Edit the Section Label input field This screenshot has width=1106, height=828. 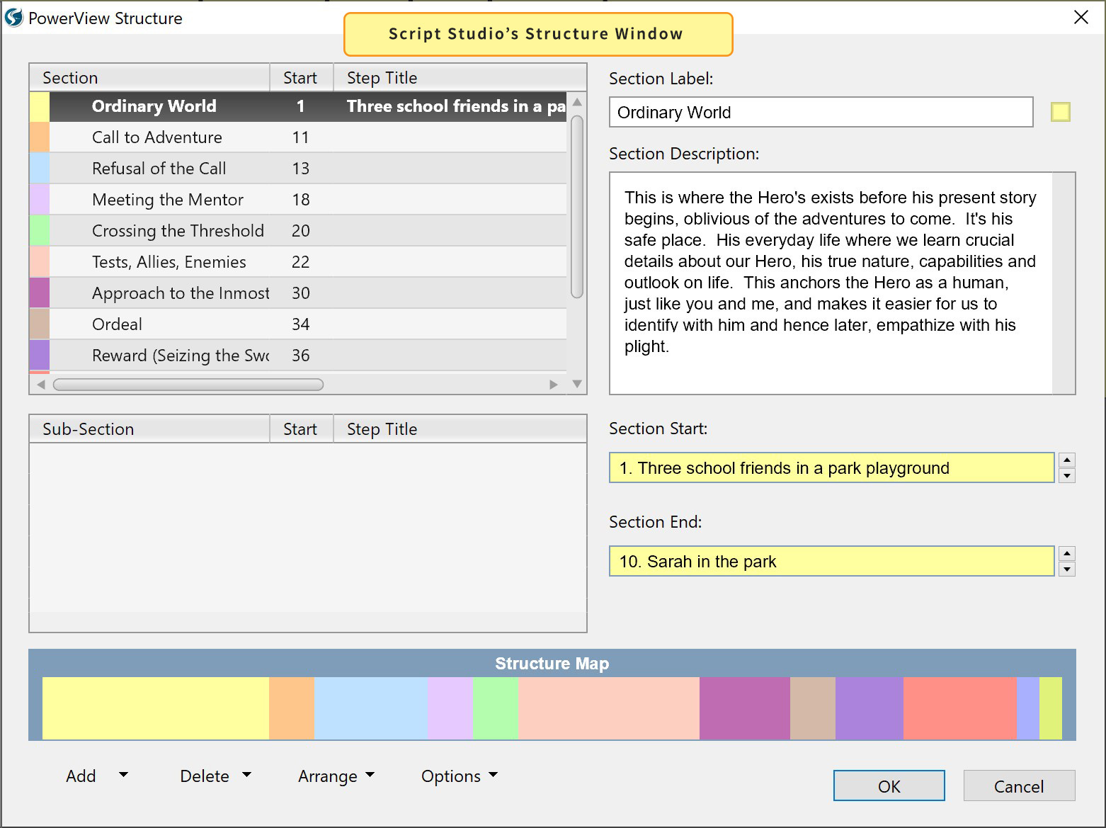[821, 112]
